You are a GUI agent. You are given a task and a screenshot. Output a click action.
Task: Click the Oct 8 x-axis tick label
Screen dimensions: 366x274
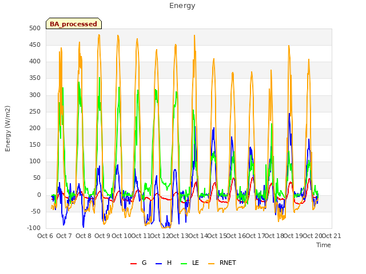point(83,236)
